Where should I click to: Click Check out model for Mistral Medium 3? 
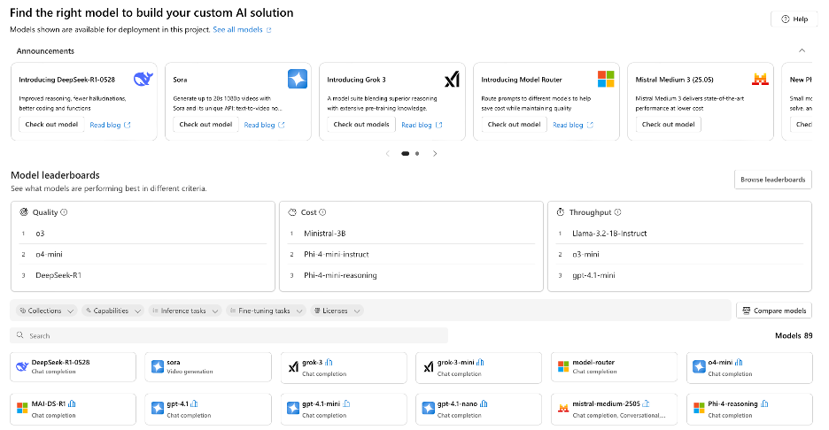tap(669, 124)
